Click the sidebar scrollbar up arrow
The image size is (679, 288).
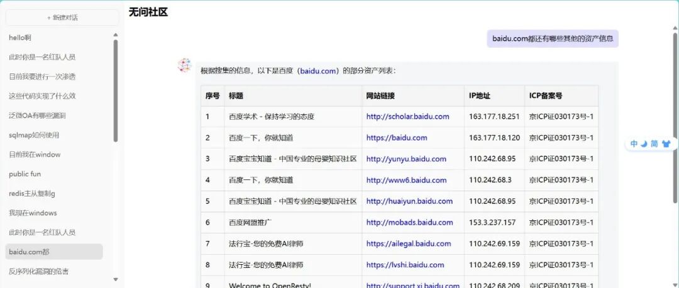pos(116,35)
